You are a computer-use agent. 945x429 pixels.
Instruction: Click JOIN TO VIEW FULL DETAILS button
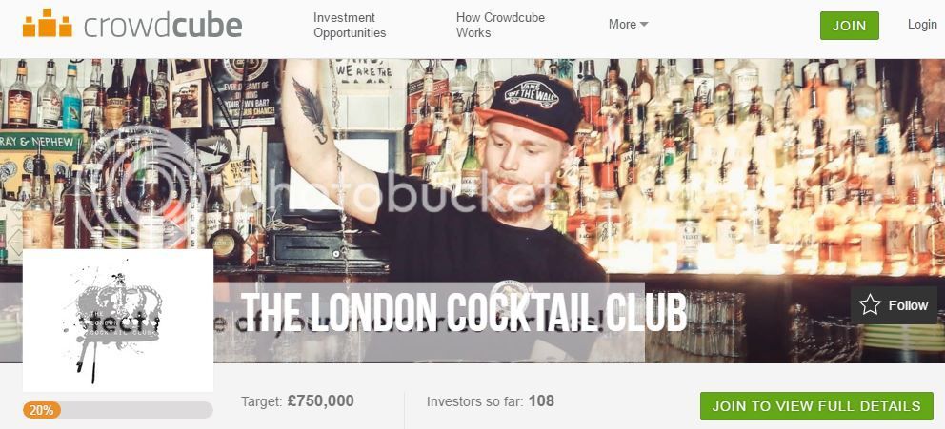click(x=816, y=406)
